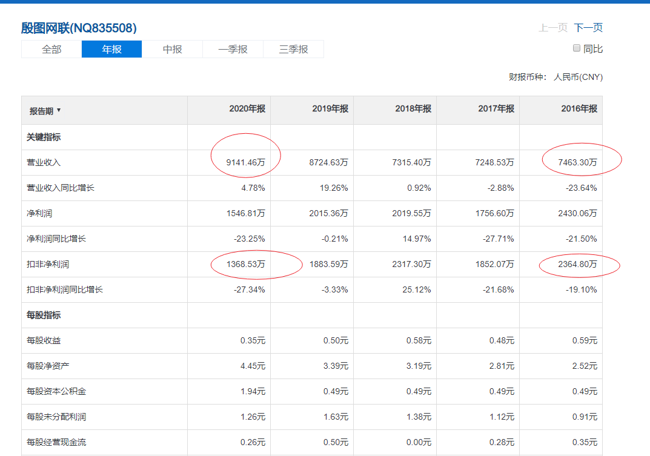Click the circled 7463.30万 value
Image resolution: width=650 pixels, height=456 pixels.
[x=580, y=163]
